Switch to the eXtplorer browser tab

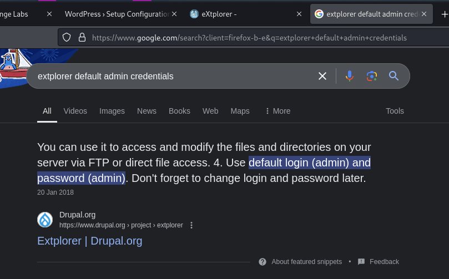pos(244,14)
